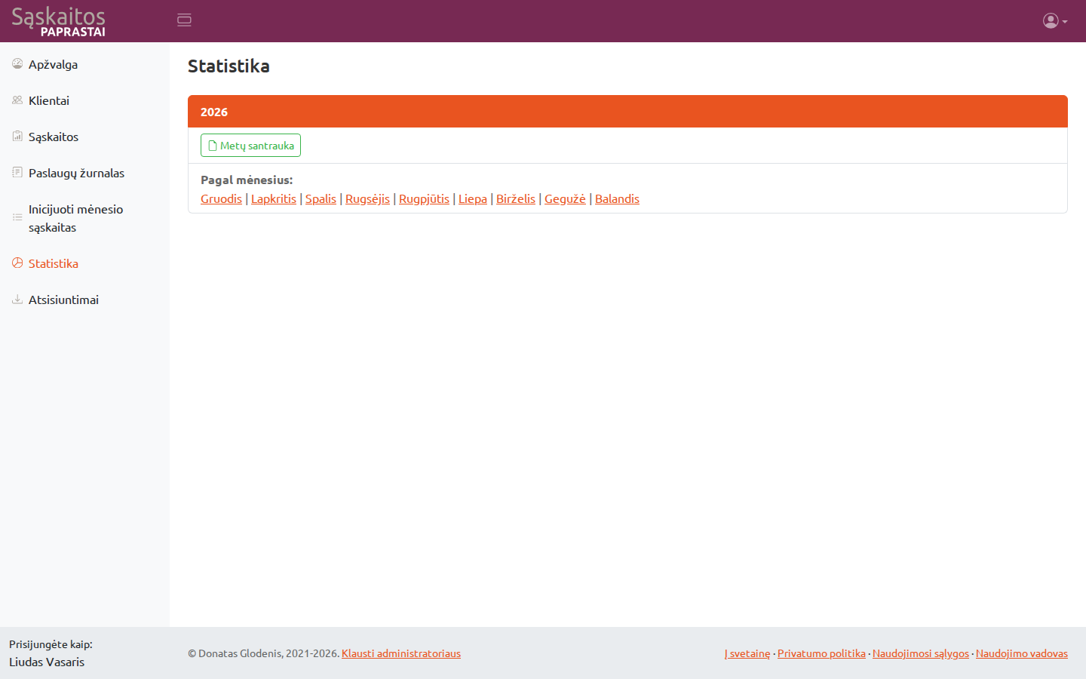Click the Inicijuoti mėnesio sąskaitas list icon

click(17, 217)
